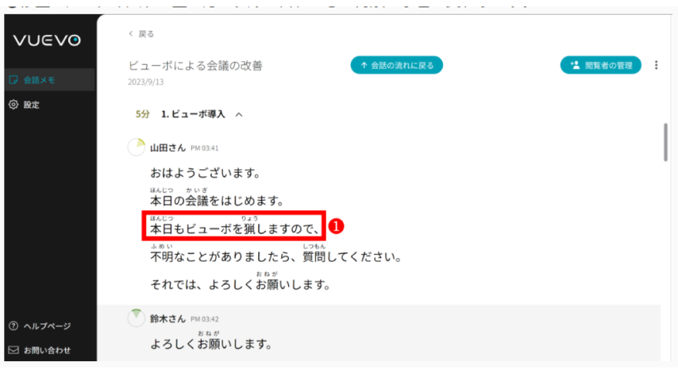Click the お問い合わせ envelope icon
The width and height of the screenshot is (678, 381).
click(x=13, y=350)
